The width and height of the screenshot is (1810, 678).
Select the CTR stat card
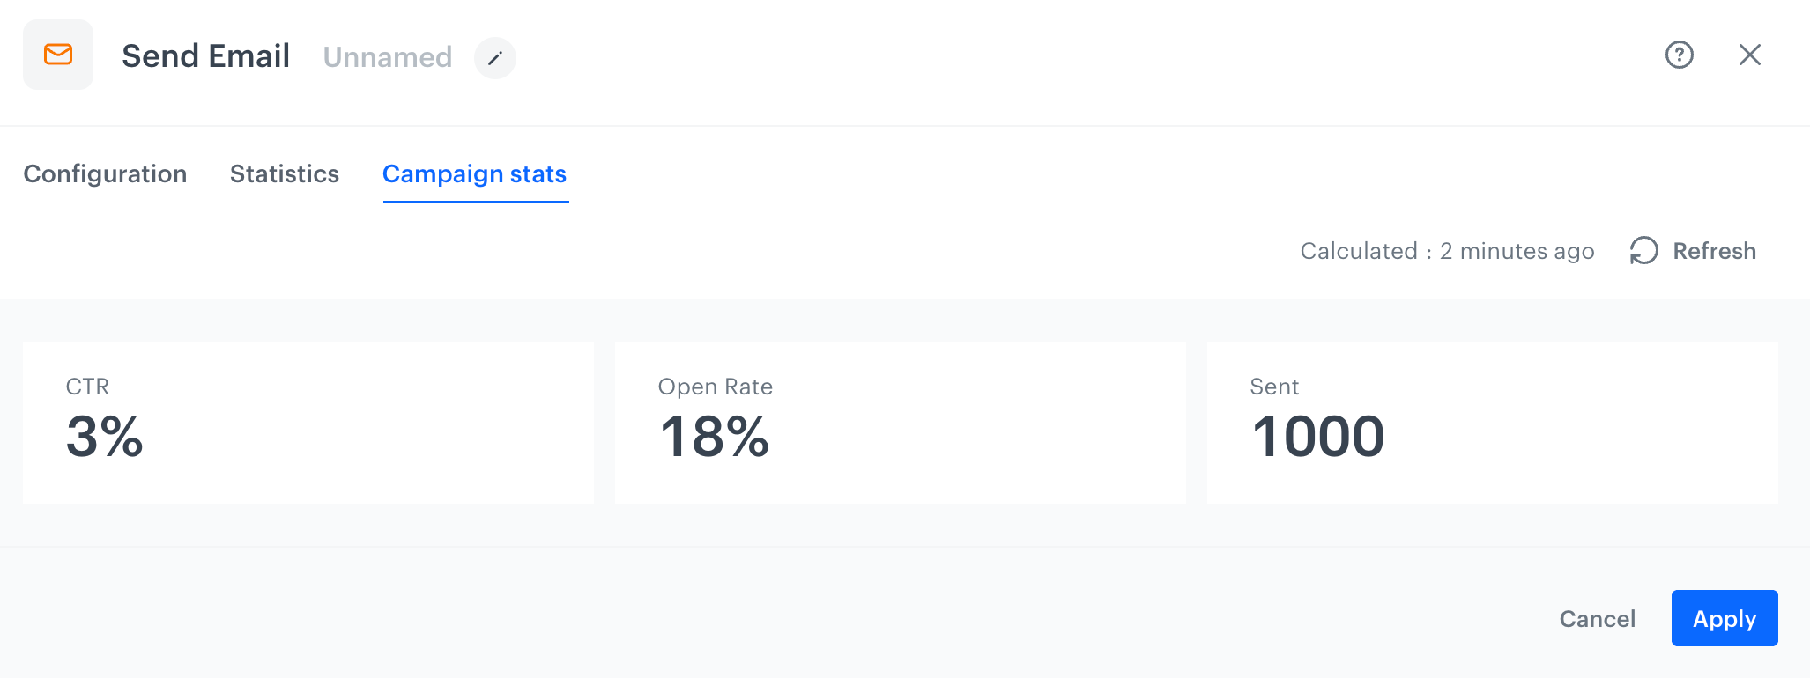tap(307, 423)
